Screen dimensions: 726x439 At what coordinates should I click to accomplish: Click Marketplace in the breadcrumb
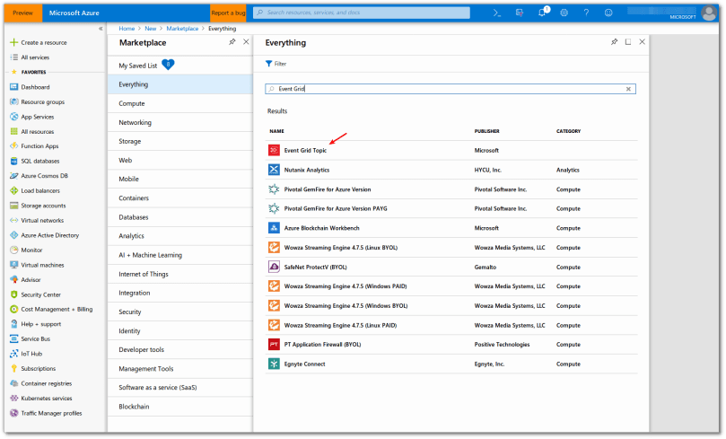click(x=182, y=29)
